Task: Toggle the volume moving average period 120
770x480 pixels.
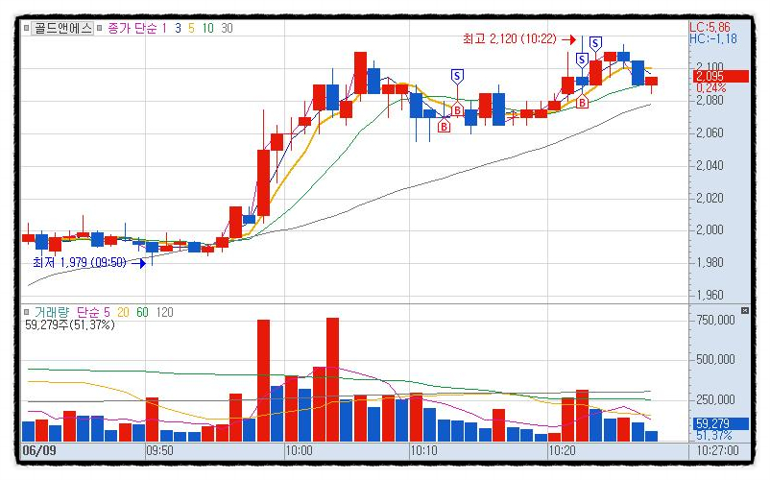Action: pyautogui.click(x=164, y=312)
